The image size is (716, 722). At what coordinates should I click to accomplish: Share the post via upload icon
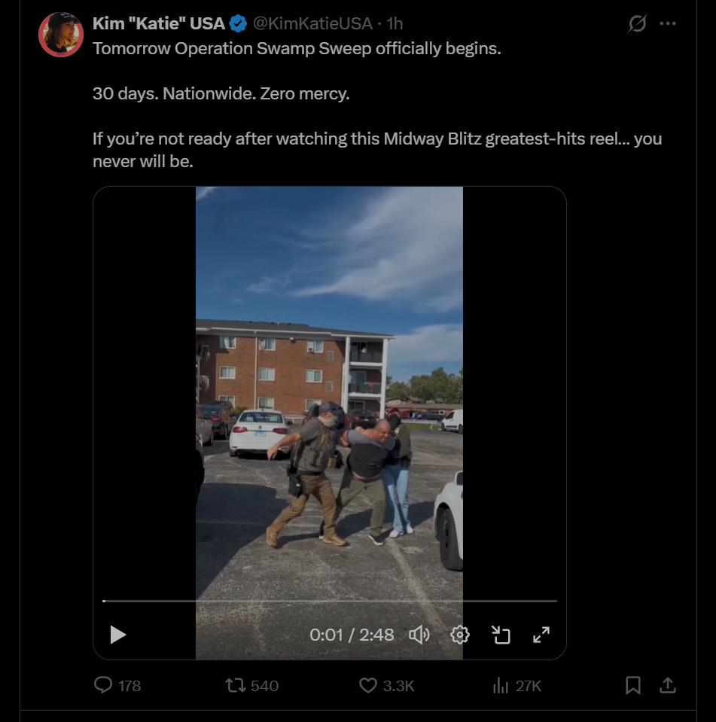668,685
